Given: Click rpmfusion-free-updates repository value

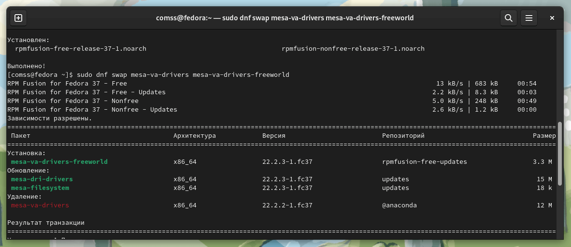Looking at the screenshot, I should (425, 161).
